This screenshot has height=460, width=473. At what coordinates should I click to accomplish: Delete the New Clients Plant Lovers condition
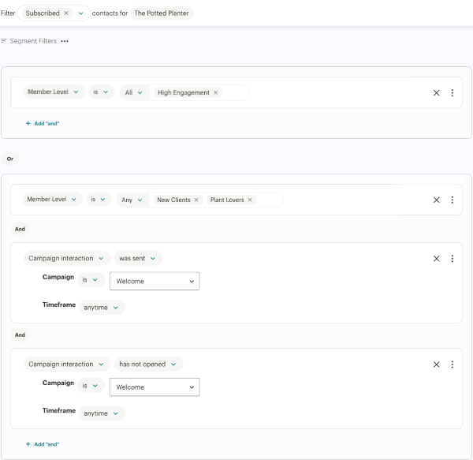pos(436,200)
